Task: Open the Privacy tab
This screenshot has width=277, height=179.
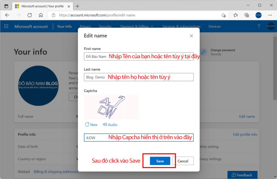Action: coord(85,26)
